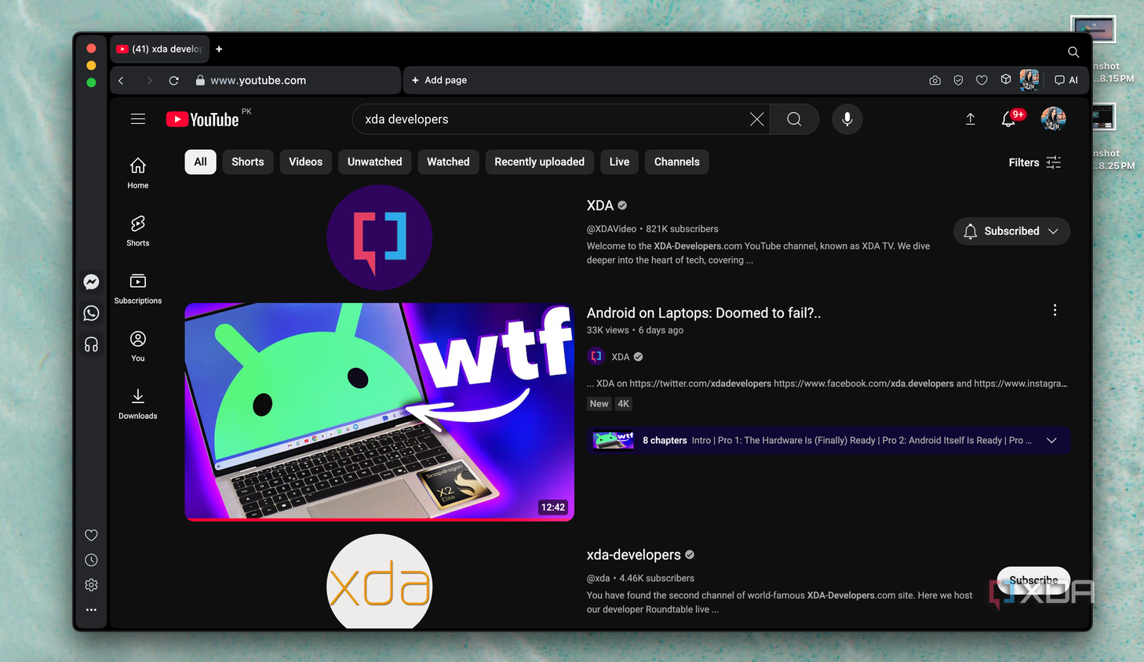
Task: Open the upload/create icon
Action: (971, 119)
